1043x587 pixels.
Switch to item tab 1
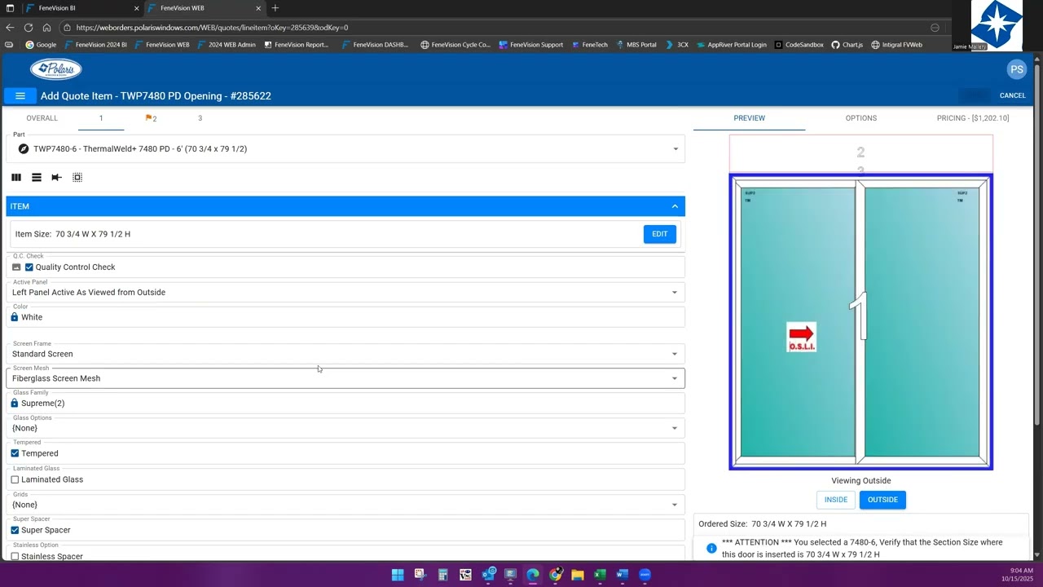click(101, 118)
